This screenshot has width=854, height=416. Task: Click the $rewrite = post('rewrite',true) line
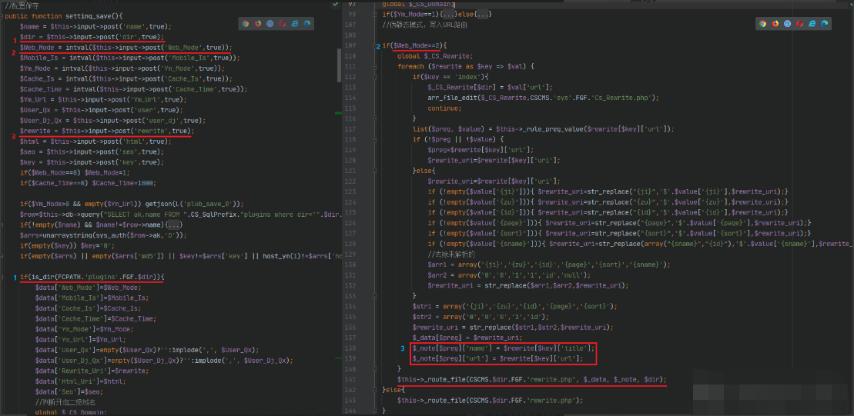coord(107,131)
